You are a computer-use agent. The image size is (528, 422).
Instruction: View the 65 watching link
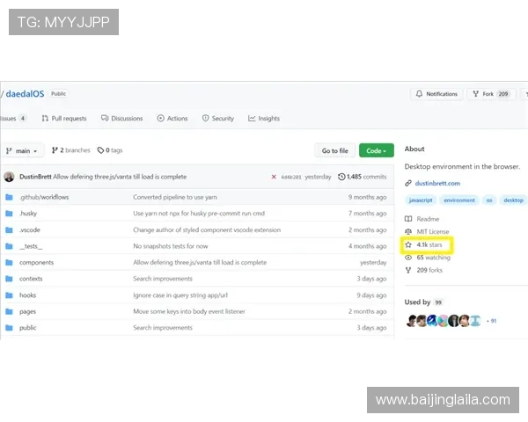(x=433, y=258)
